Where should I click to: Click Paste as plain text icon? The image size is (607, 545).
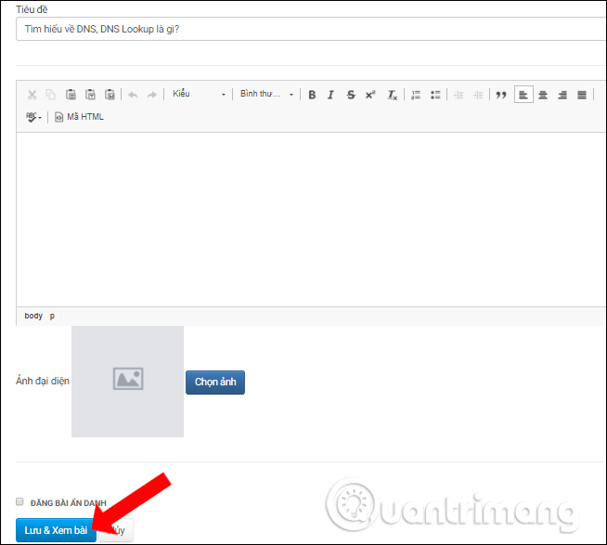(x=90, y=95)
